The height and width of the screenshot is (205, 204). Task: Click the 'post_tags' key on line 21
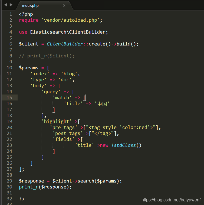(68, 133)
